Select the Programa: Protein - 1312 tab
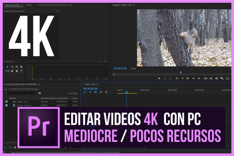The image size is (234, 156). click(122, 5)
